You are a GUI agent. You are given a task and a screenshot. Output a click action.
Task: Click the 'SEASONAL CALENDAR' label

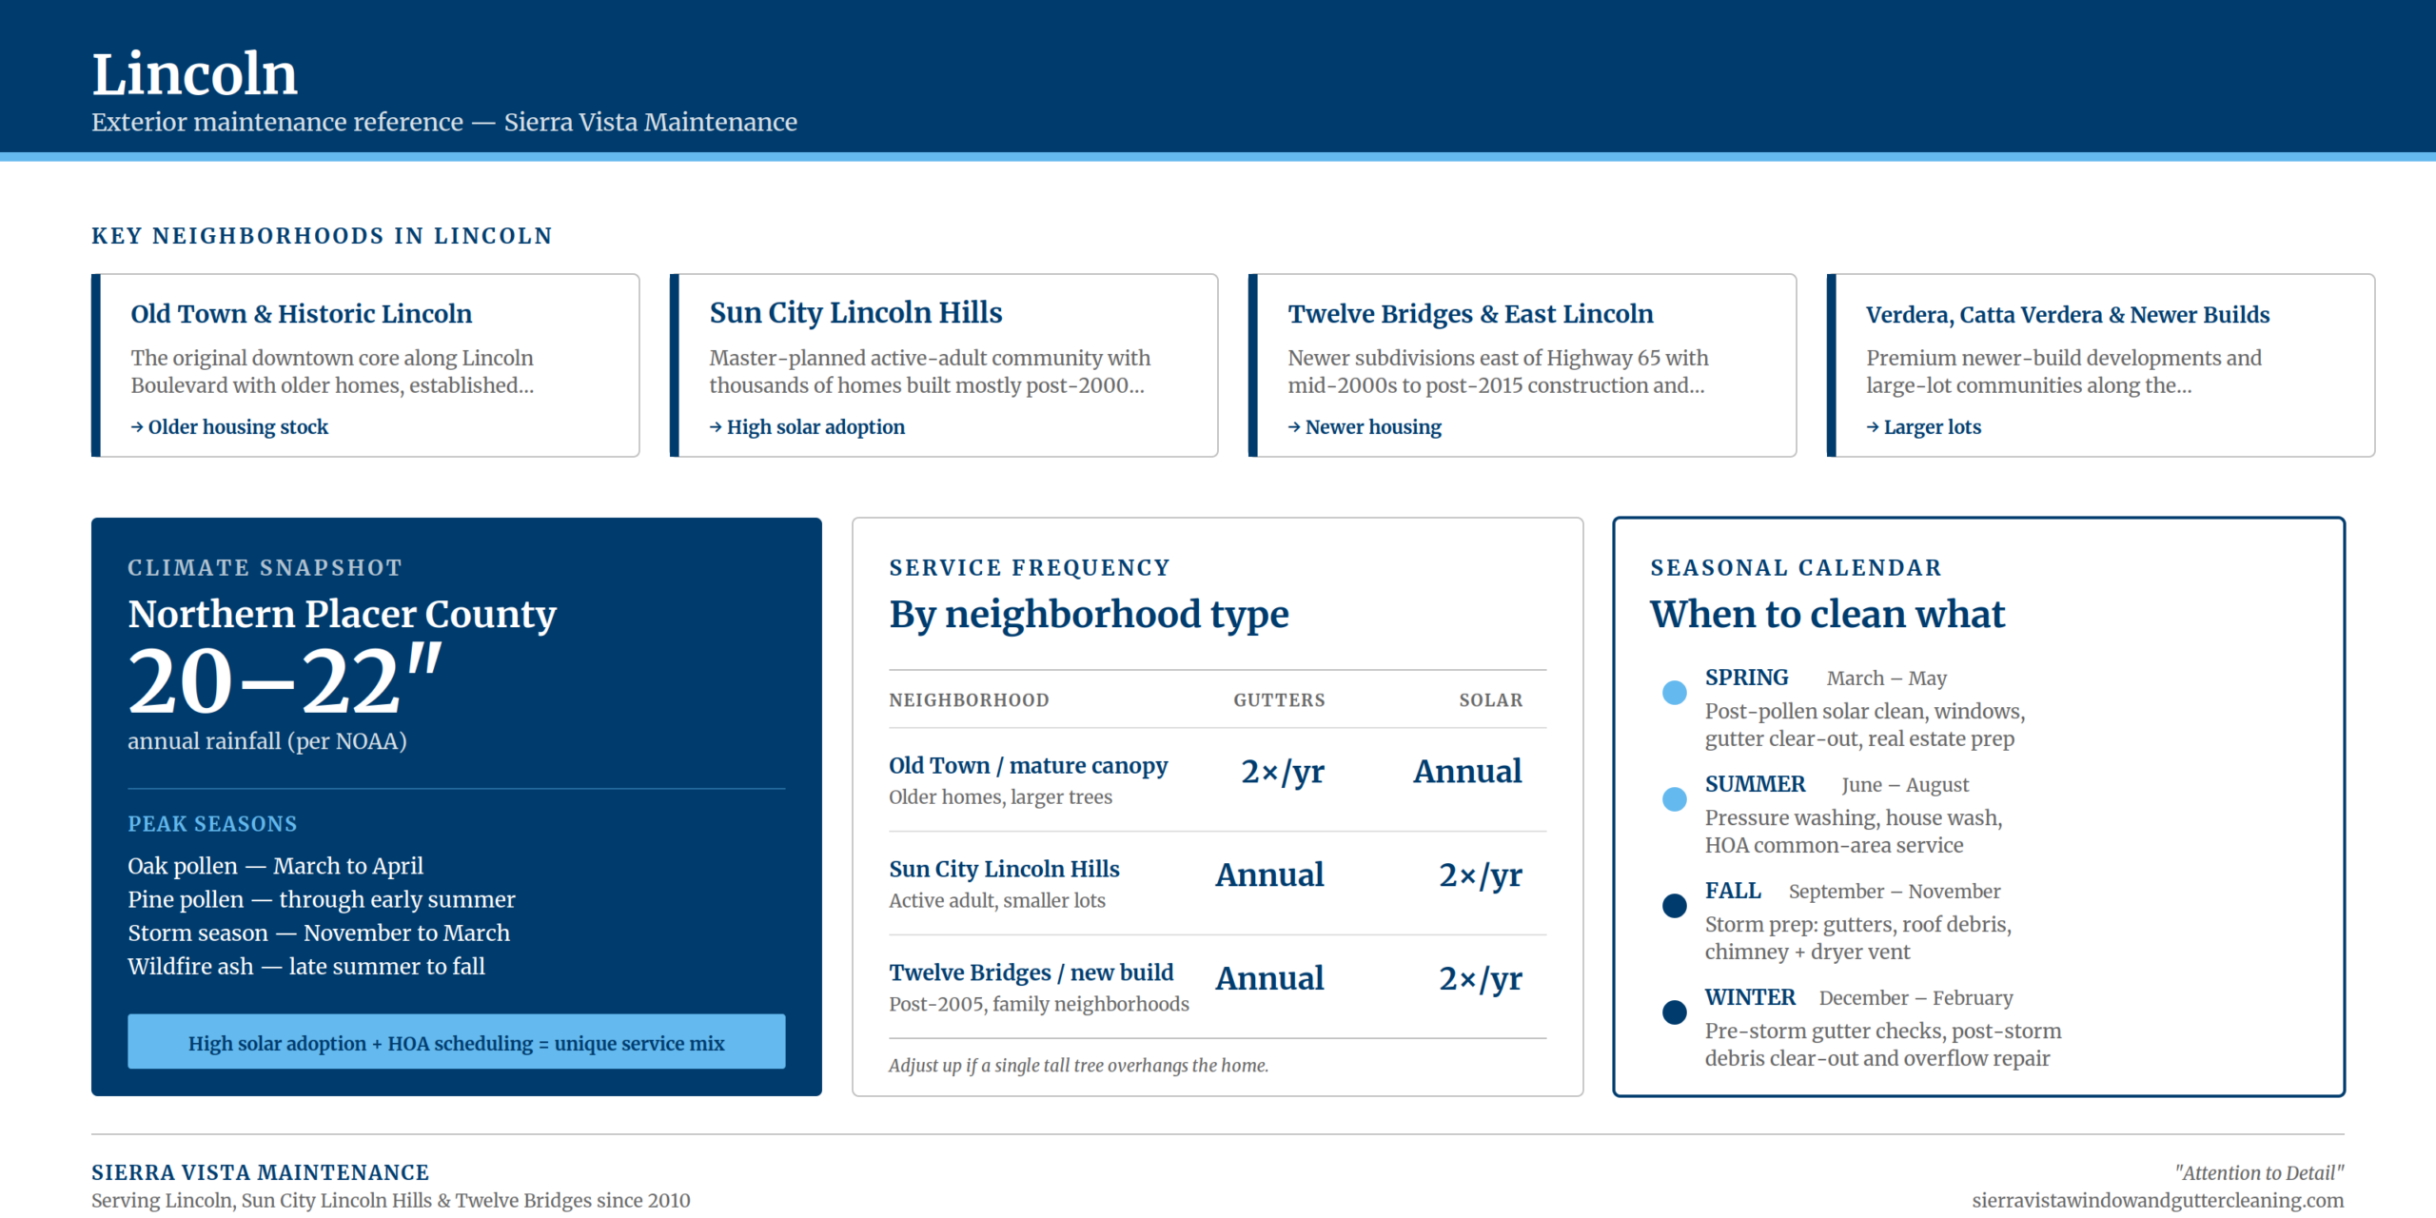[x=1797, y=568]
